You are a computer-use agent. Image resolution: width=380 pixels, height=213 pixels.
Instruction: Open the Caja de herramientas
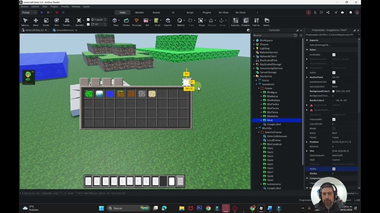(x=256, y=22)
